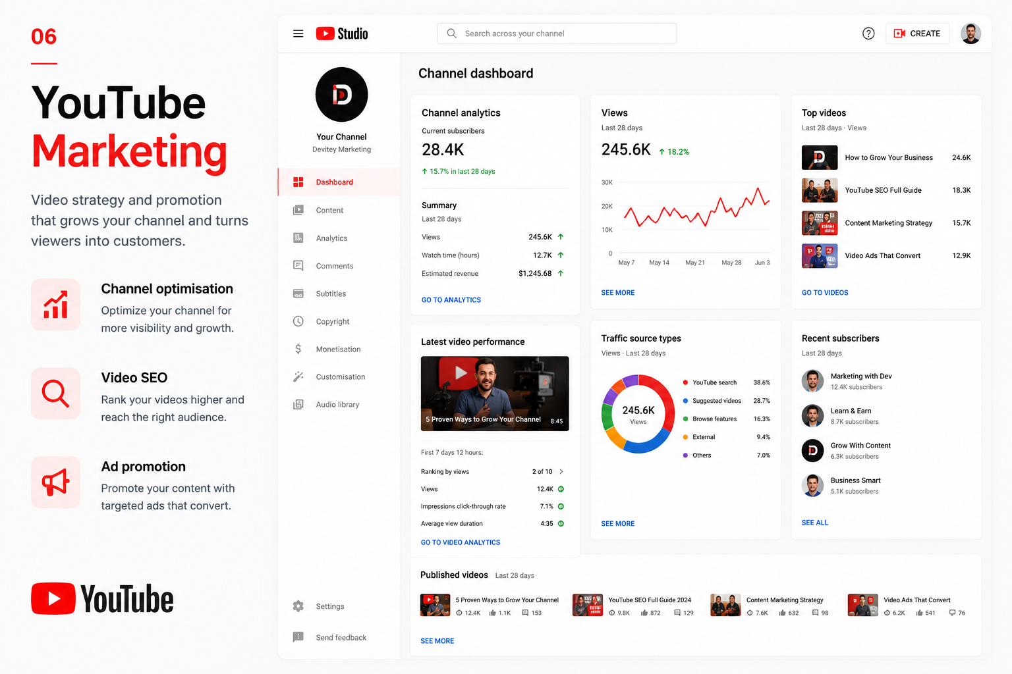This screenshot has height=674, width=1012.
Task: Click the Others purple legend dot
Action: pyautogui.click(x=686, y=455)
